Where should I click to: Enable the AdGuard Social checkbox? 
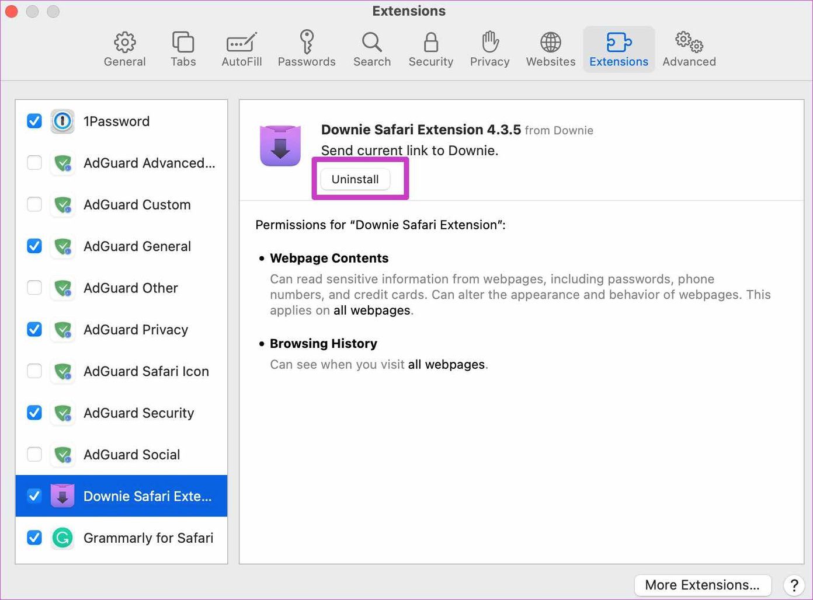(x=34, y=454)
